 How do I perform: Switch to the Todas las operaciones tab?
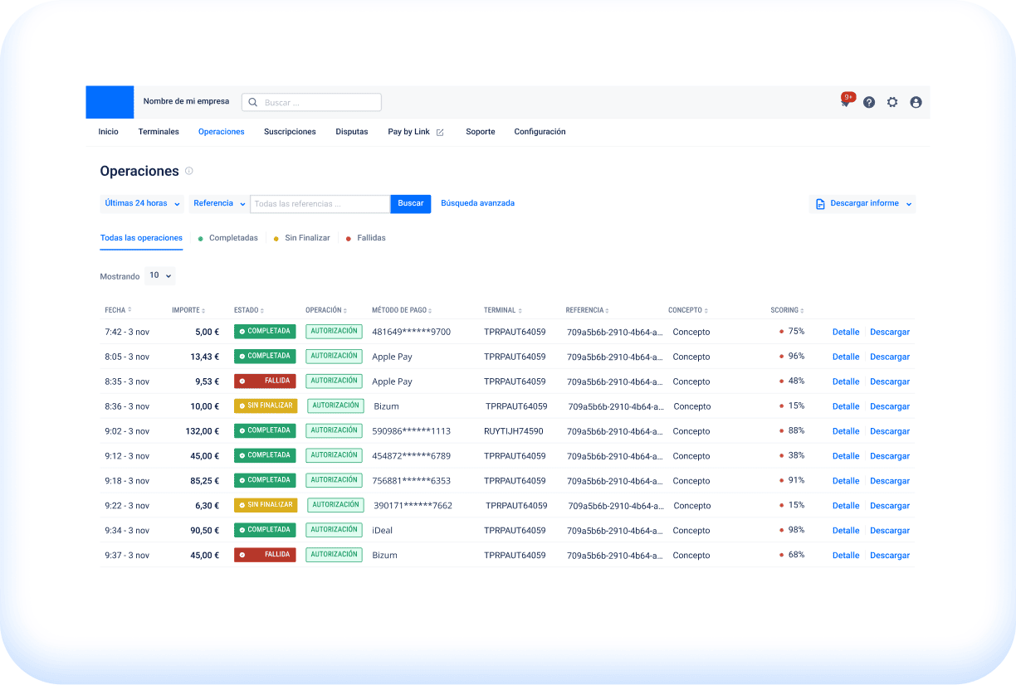[141, 238]
